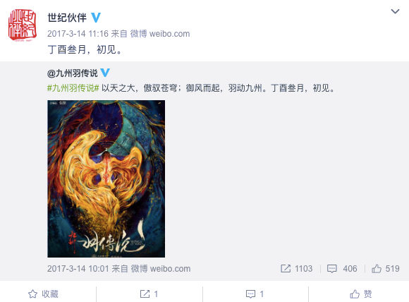409x302 pixels.
Task: Open the #九州羽传说# hashtag topic
Action: (x=73, y=88)
